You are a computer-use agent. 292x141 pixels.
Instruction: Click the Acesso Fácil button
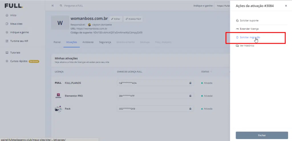click(133, 19)
